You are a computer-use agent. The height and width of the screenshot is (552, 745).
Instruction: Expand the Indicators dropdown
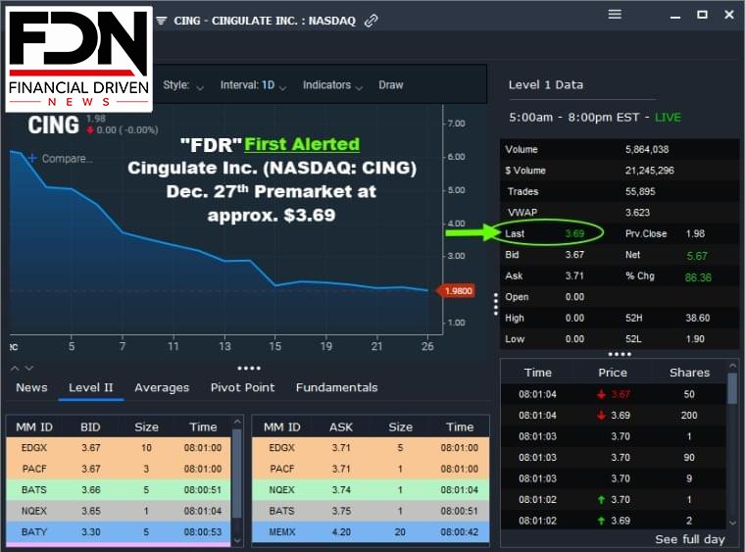pyautogui.click(x=332, y=85)
